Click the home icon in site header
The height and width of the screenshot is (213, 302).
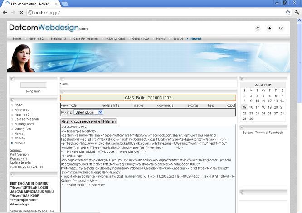(258, 28)
